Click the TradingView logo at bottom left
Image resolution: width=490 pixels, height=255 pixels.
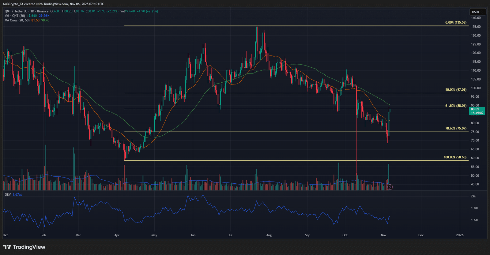[24, 247]
